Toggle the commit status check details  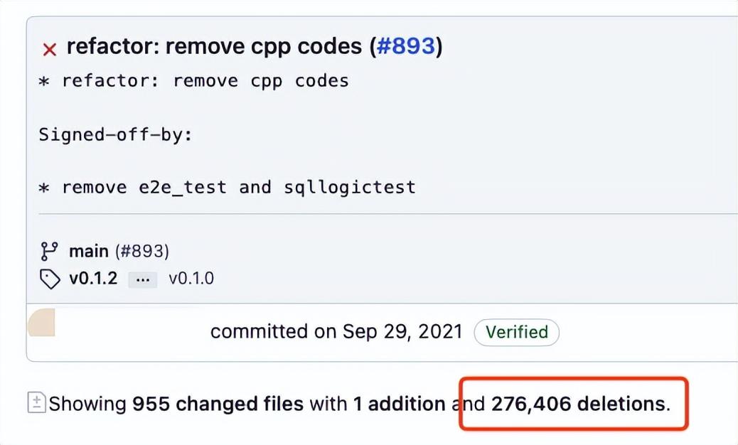[49, 48]
